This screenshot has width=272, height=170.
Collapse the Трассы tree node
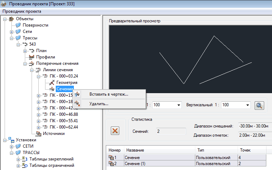pos(12,38)
